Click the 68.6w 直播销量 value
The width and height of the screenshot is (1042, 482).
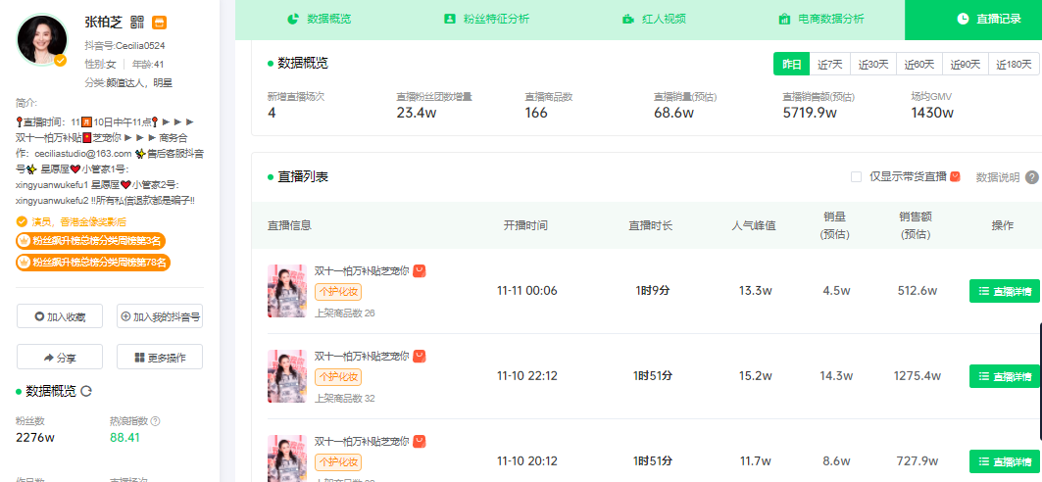pos(673,113)
